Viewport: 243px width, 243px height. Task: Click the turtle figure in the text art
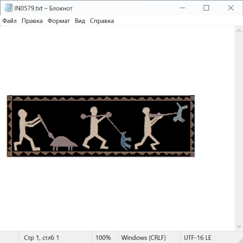pos(64,142)
